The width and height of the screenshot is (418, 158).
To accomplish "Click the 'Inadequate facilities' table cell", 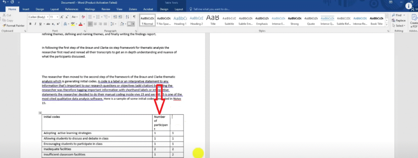I will [97, 149].
